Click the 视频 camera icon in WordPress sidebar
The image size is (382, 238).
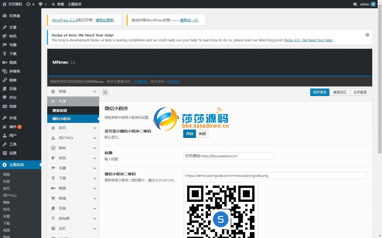(4, 62)
